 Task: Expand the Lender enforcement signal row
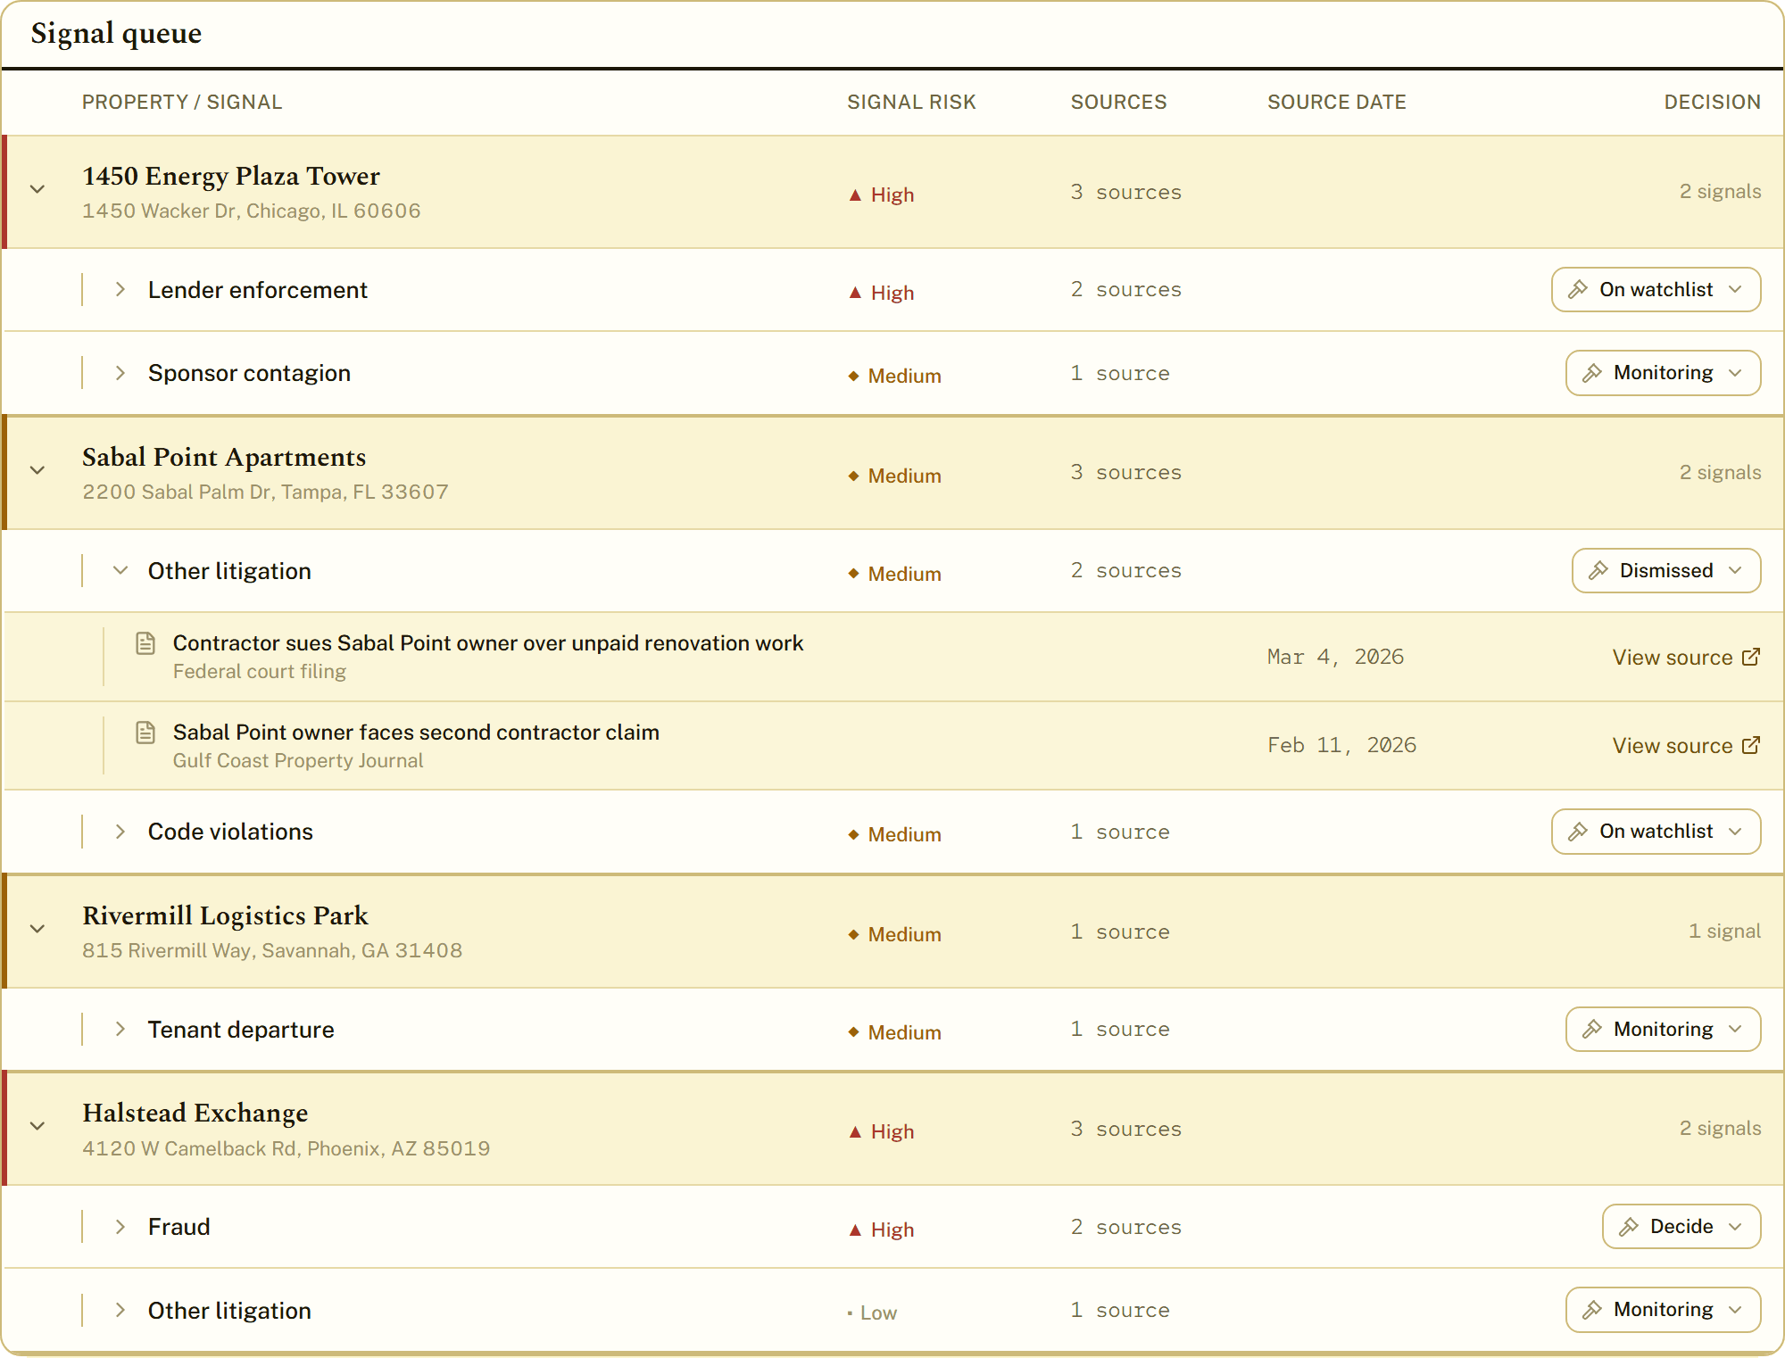tap(120, 290)
